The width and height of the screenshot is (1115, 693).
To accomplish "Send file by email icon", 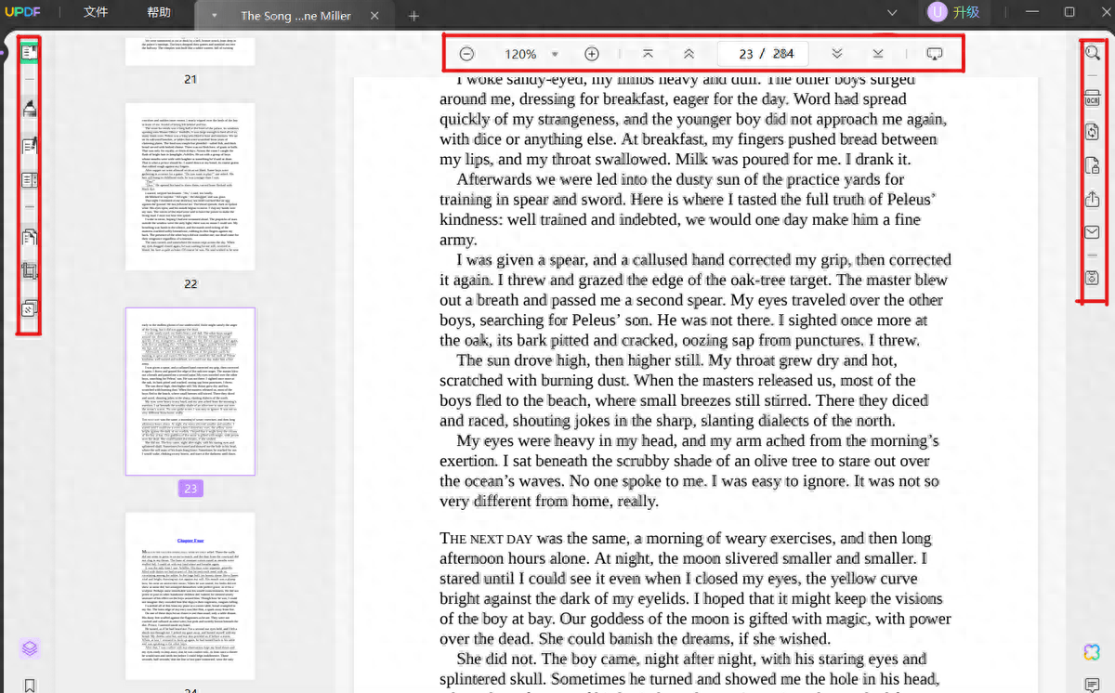I will 1093,232.
